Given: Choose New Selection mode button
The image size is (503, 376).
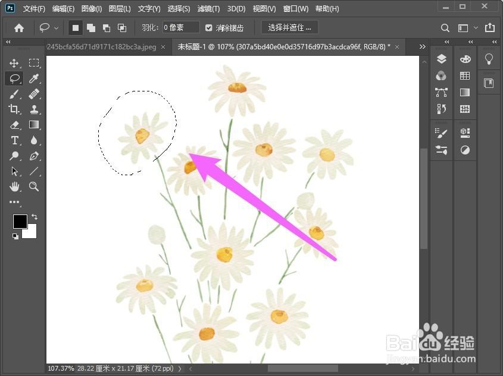Looking at the screenshot, I should tap(76, 28).
